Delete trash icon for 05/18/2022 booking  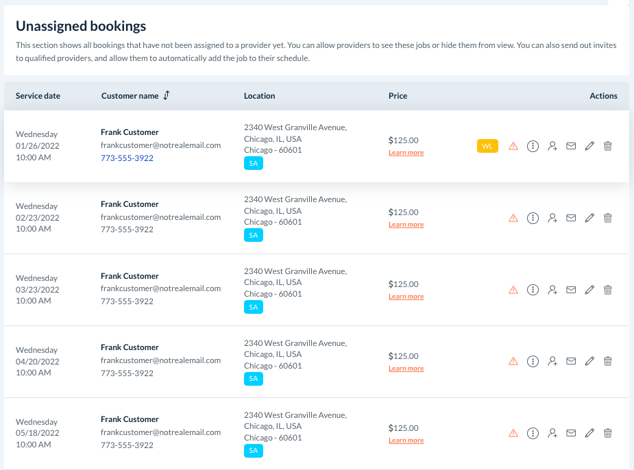(x=608, y=433)
